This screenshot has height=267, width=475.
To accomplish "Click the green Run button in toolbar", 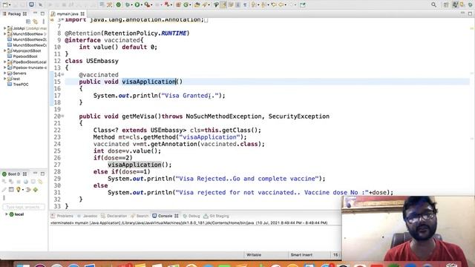I will pos(137,4).
